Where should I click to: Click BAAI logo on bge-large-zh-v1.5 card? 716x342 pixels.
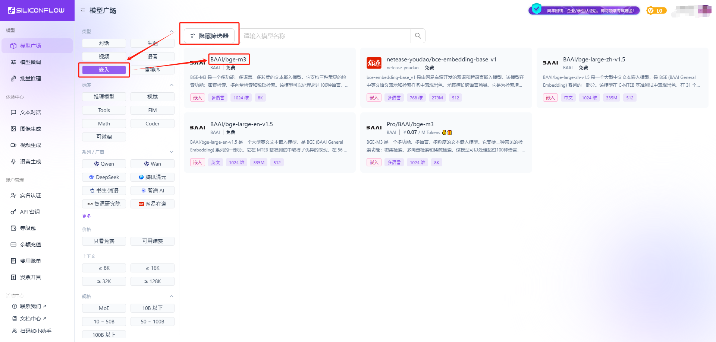[x=550, y=63]
